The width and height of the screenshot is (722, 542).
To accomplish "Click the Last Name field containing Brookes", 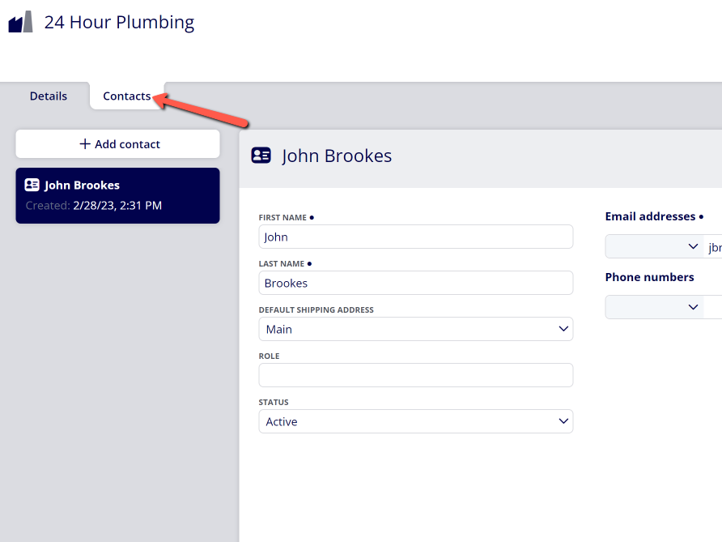I will click(416, 283).
